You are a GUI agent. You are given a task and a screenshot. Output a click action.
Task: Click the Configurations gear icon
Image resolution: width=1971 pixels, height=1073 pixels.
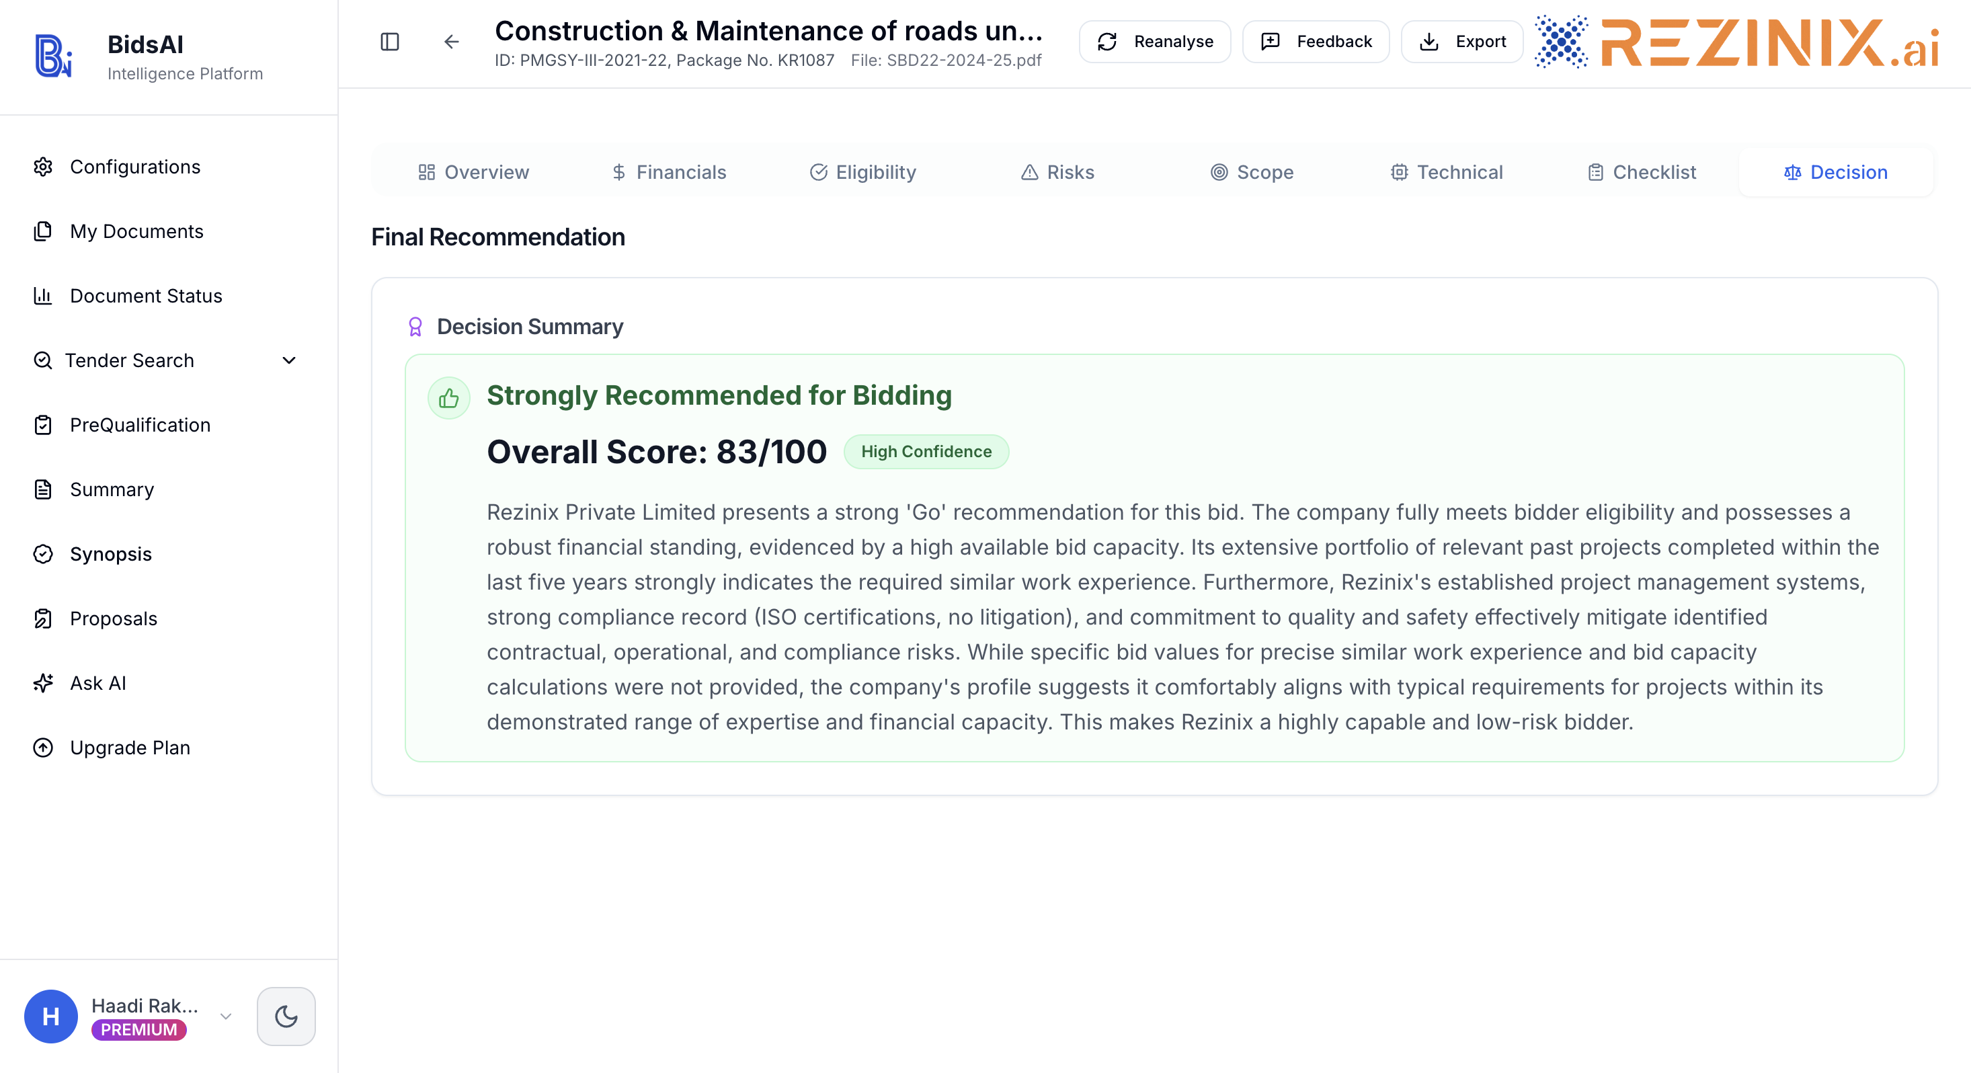tap(44, 167)
